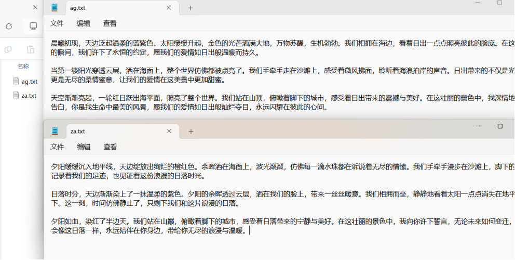Image resolution: width=515 pixels, height=260 pixels.
Task: Click the 名称 column header
Action: pyautogui.click(x=23, y=66)
